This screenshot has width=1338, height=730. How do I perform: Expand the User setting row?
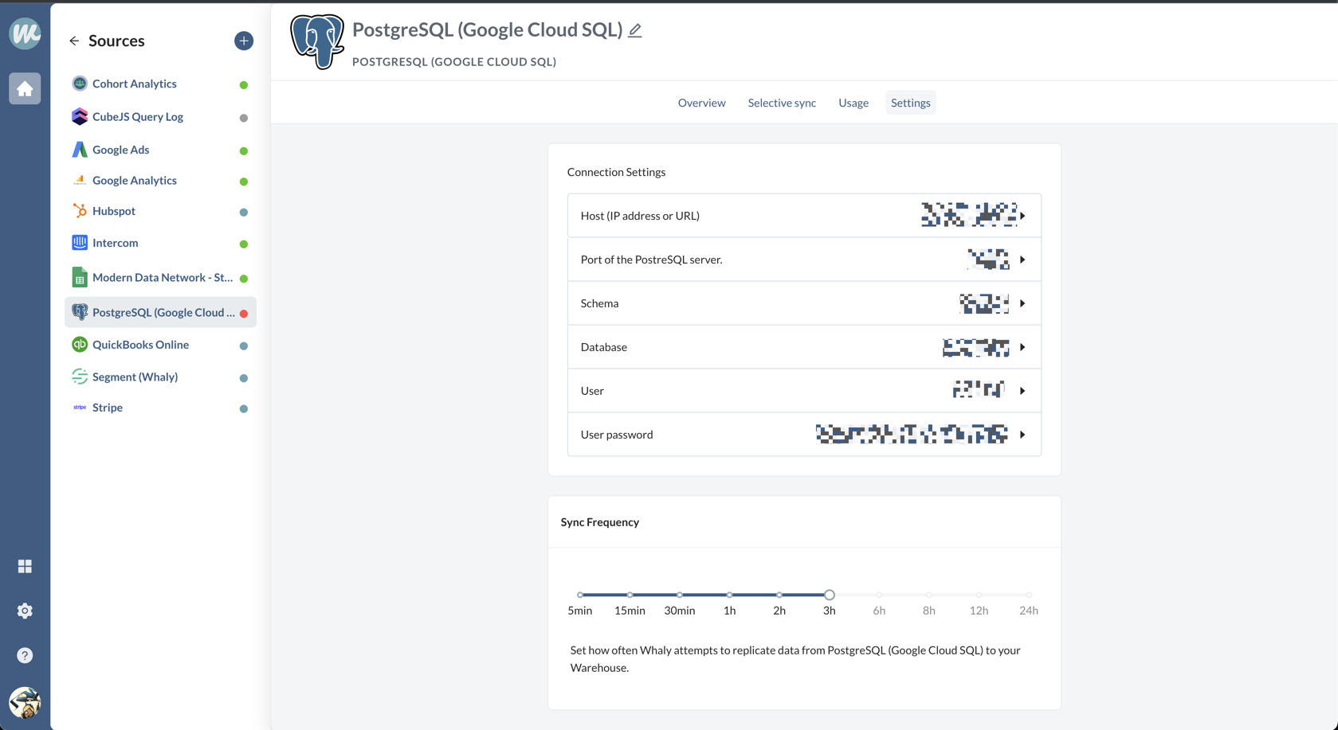pos(804,391)
